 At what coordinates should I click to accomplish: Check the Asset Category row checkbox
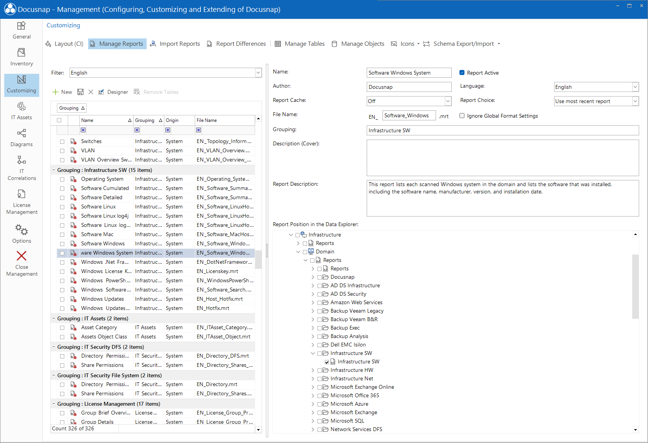point(62,328)
